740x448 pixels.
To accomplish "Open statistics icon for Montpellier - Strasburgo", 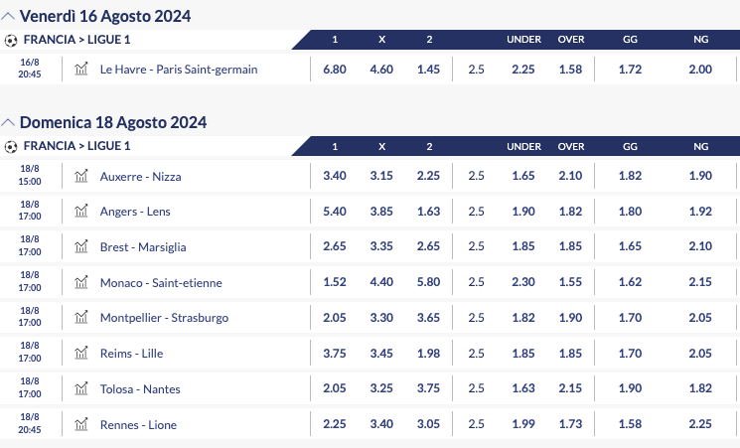I will point(81,318).
